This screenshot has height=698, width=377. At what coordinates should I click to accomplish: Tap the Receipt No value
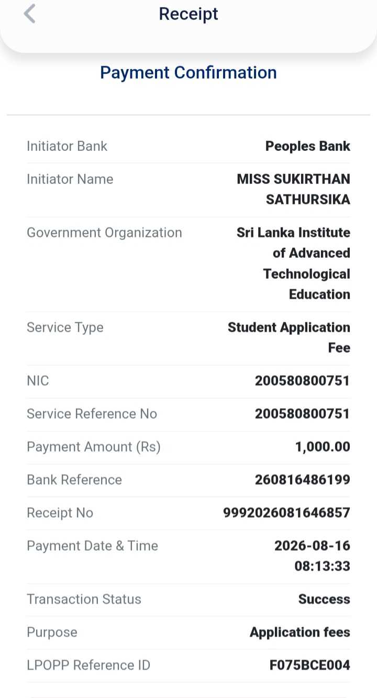[x=286, y=512]
